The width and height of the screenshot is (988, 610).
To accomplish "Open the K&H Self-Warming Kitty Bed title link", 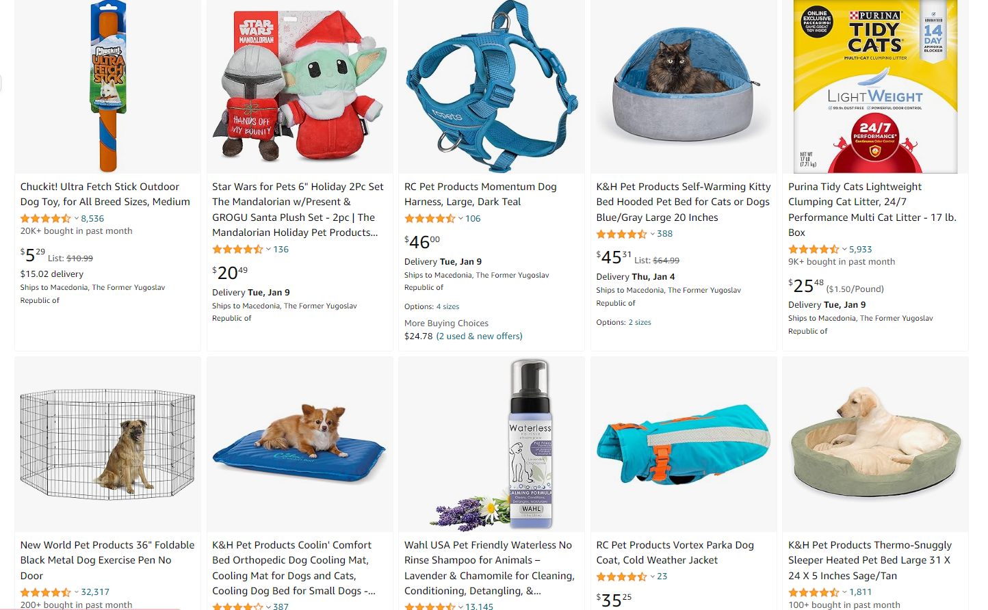I will [684, 202].
